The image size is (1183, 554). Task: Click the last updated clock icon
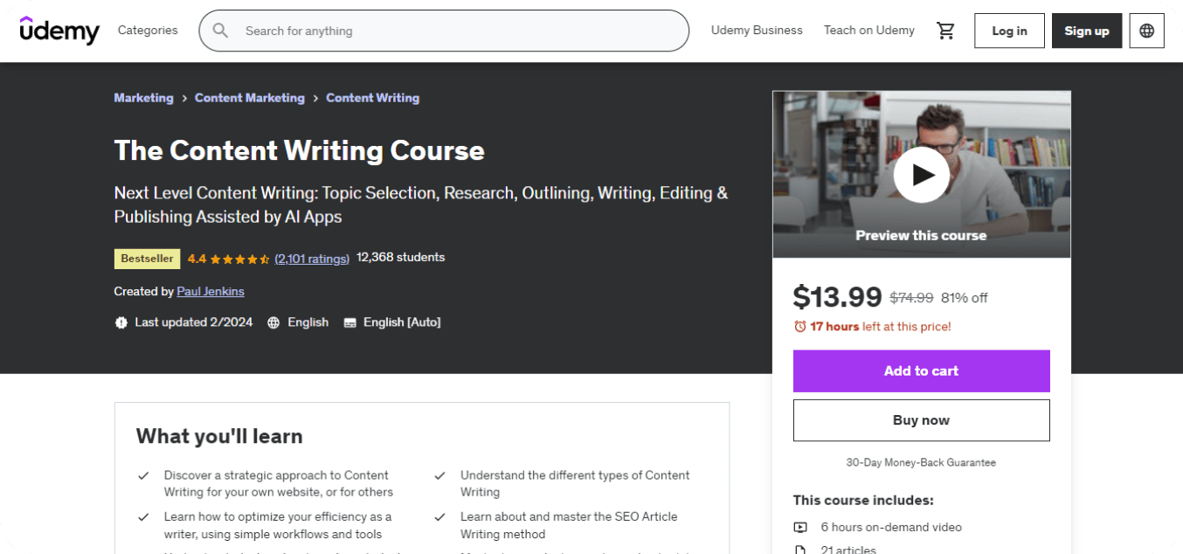pos(121,322)
